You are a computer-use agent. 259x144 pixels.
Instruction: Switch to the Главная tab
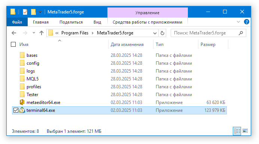click(x=41, y=22)
